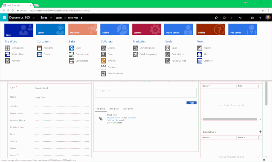Open the app launcher waffle icon

point(4,17)
